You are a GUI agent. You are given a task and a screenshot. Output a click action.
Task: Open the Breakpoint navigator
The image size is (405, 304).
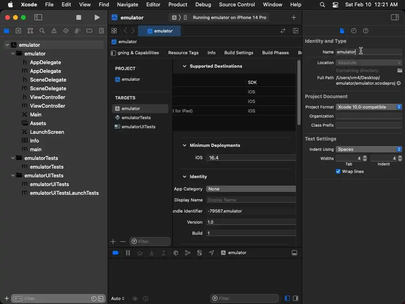(89, 31)
